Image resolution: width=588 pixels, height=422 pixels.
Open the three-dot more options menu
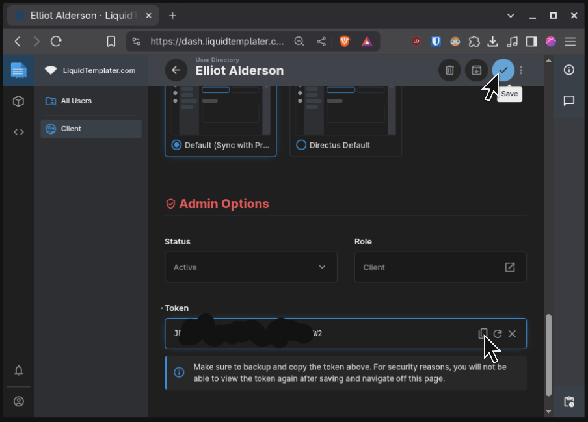pyautogui.click(x=521, y=70)
